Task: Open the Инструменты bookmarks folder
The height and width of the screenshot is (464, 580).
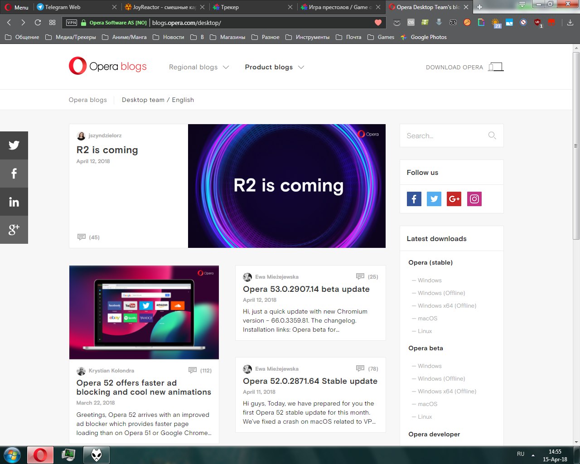Action: pyautogui.click(x=307, y=37)
